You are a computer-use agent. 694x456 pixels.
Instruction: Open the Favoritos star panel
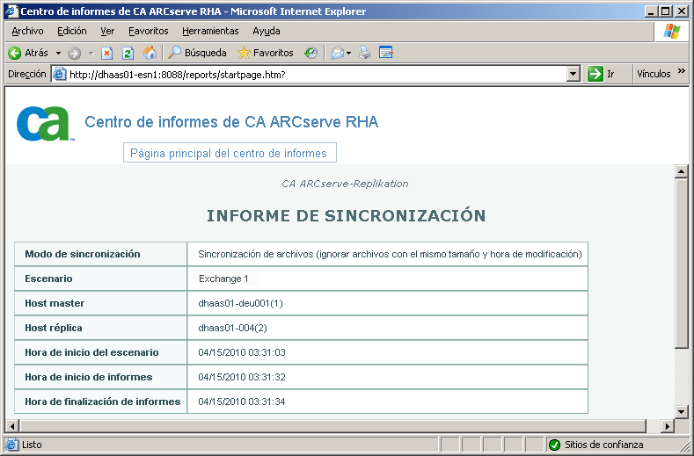(x=266, y=53)
